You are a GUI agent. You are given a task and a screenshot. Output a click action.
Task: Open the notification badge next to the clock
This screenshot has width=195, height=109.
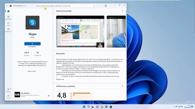pyautogui.click(x=192, y=107)
